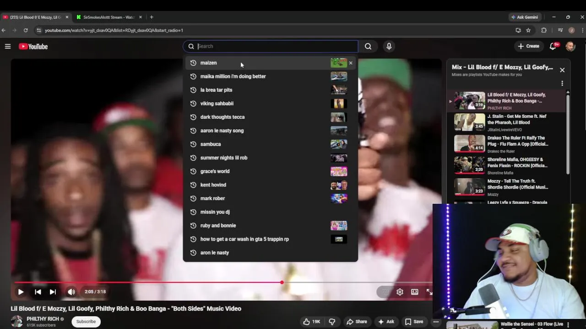The width and height of the screenshot is (586, 329).
Task: Open video player settings gear
Action: 400,292
